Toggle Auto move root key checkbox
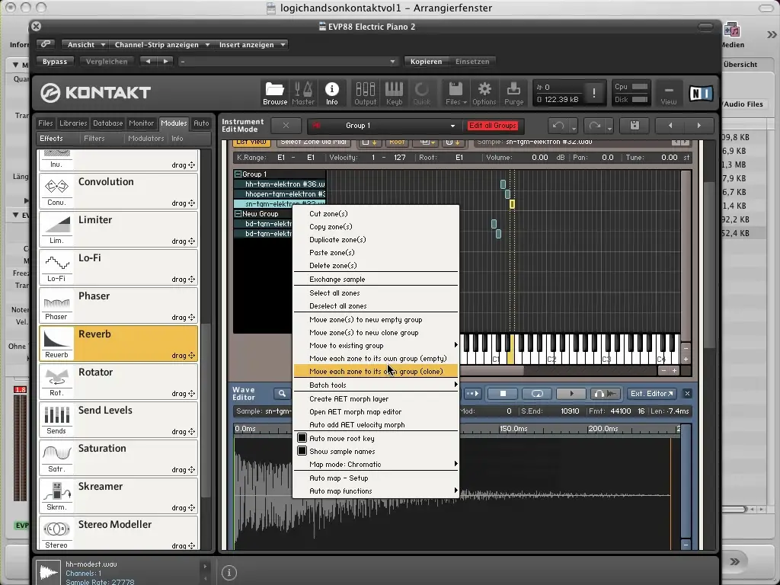Viewport: 780px width, 585px height. tap(302, 438)
